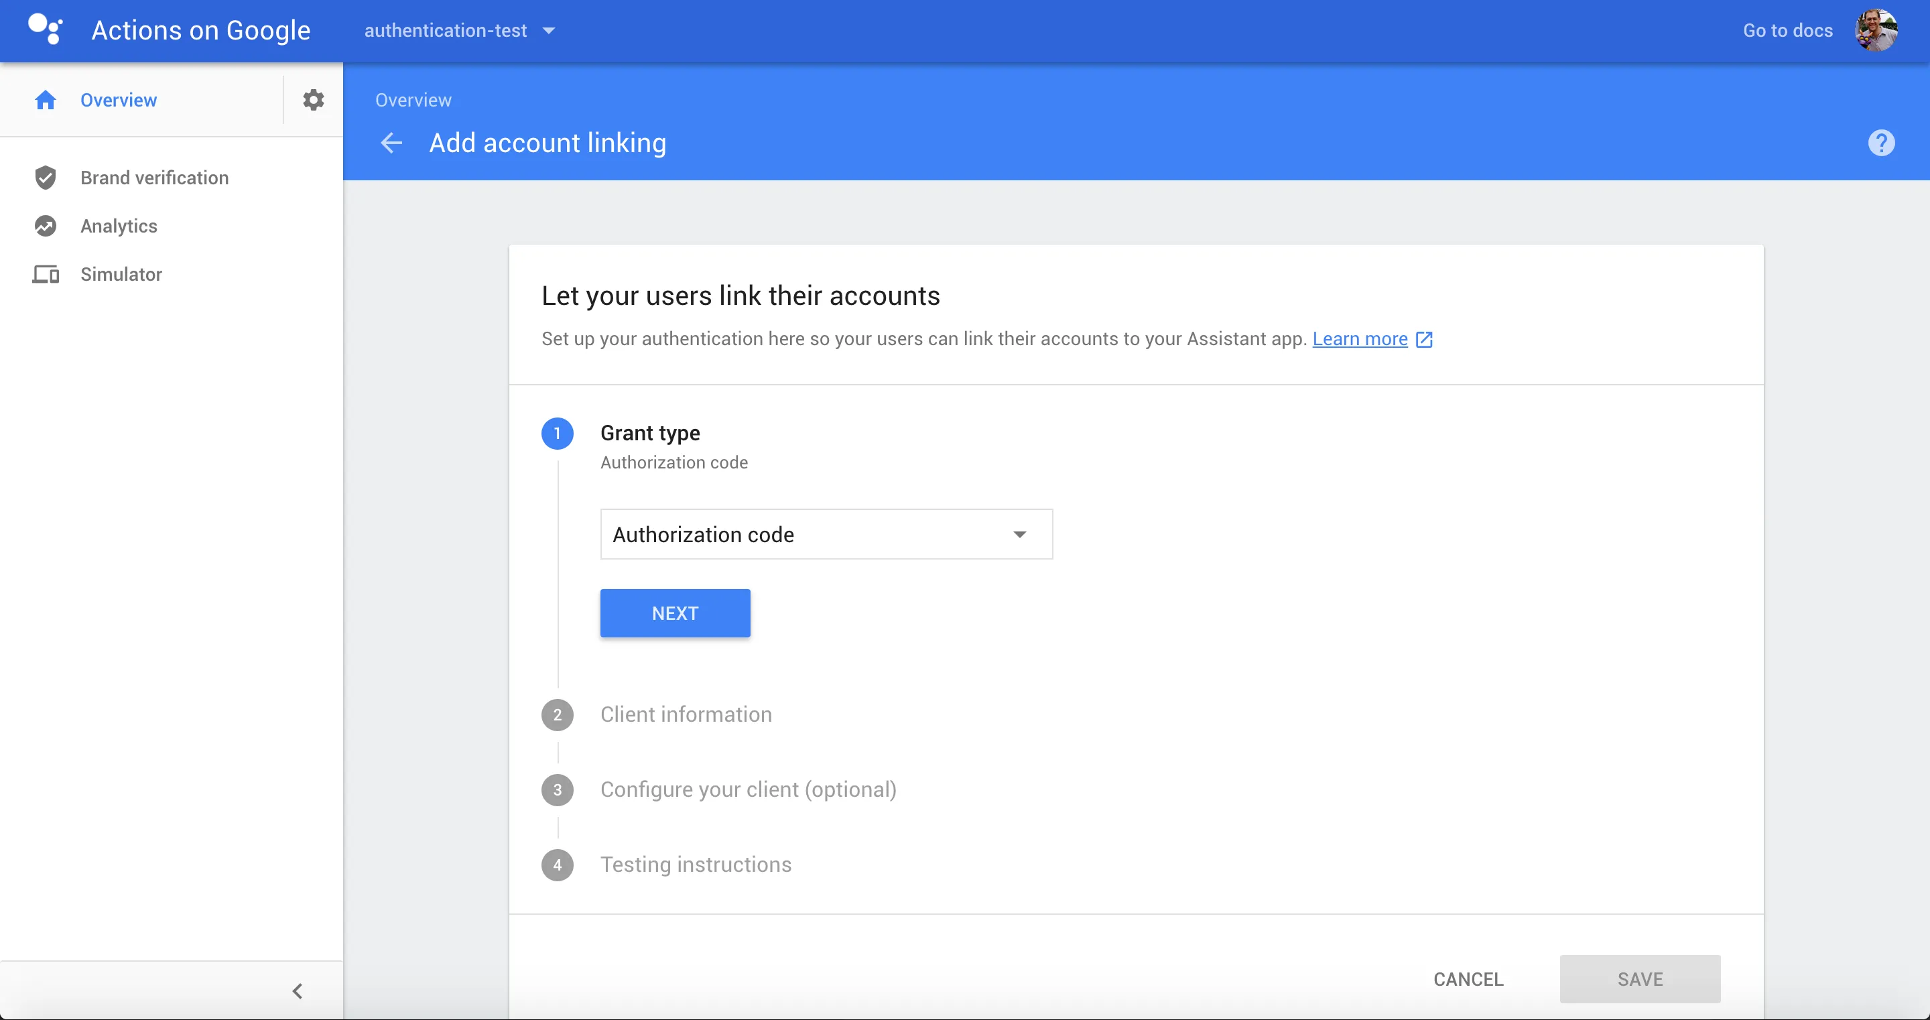Click the Overview breadcrumb in header
Viewport: 1930px width, 1020px height.
(x=413, y=100)
